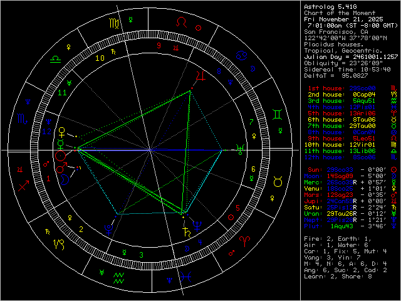Click the blue Cancer sign glyph in the wheel
The height and width of the screenshot is (301, 401).
(241, 56)
